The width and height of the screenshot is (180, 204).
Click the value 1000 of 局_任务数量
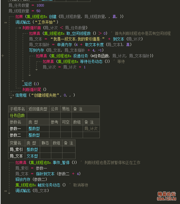[40, 5]
